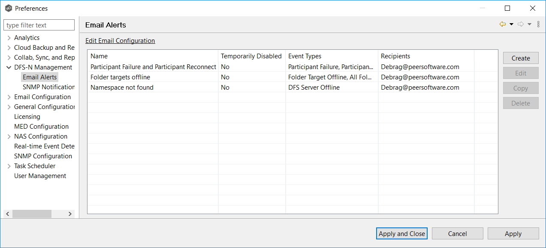The height and width of the screenshot is (248, 546).
Task: Select the Namespace not found alert row
Action: [x=122, y=88]
